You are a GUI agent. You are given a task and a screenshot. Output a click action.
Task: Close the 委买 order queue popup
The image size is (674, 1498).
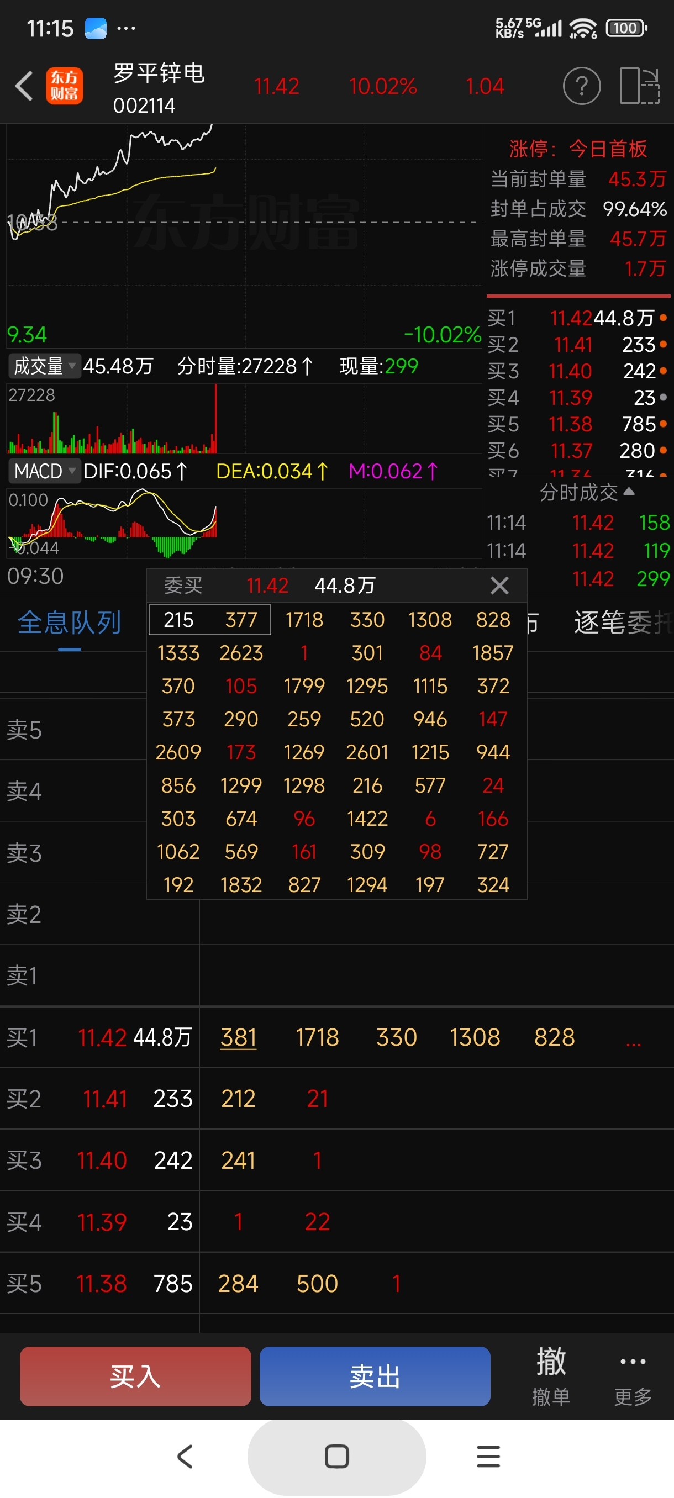click(499, 585)
